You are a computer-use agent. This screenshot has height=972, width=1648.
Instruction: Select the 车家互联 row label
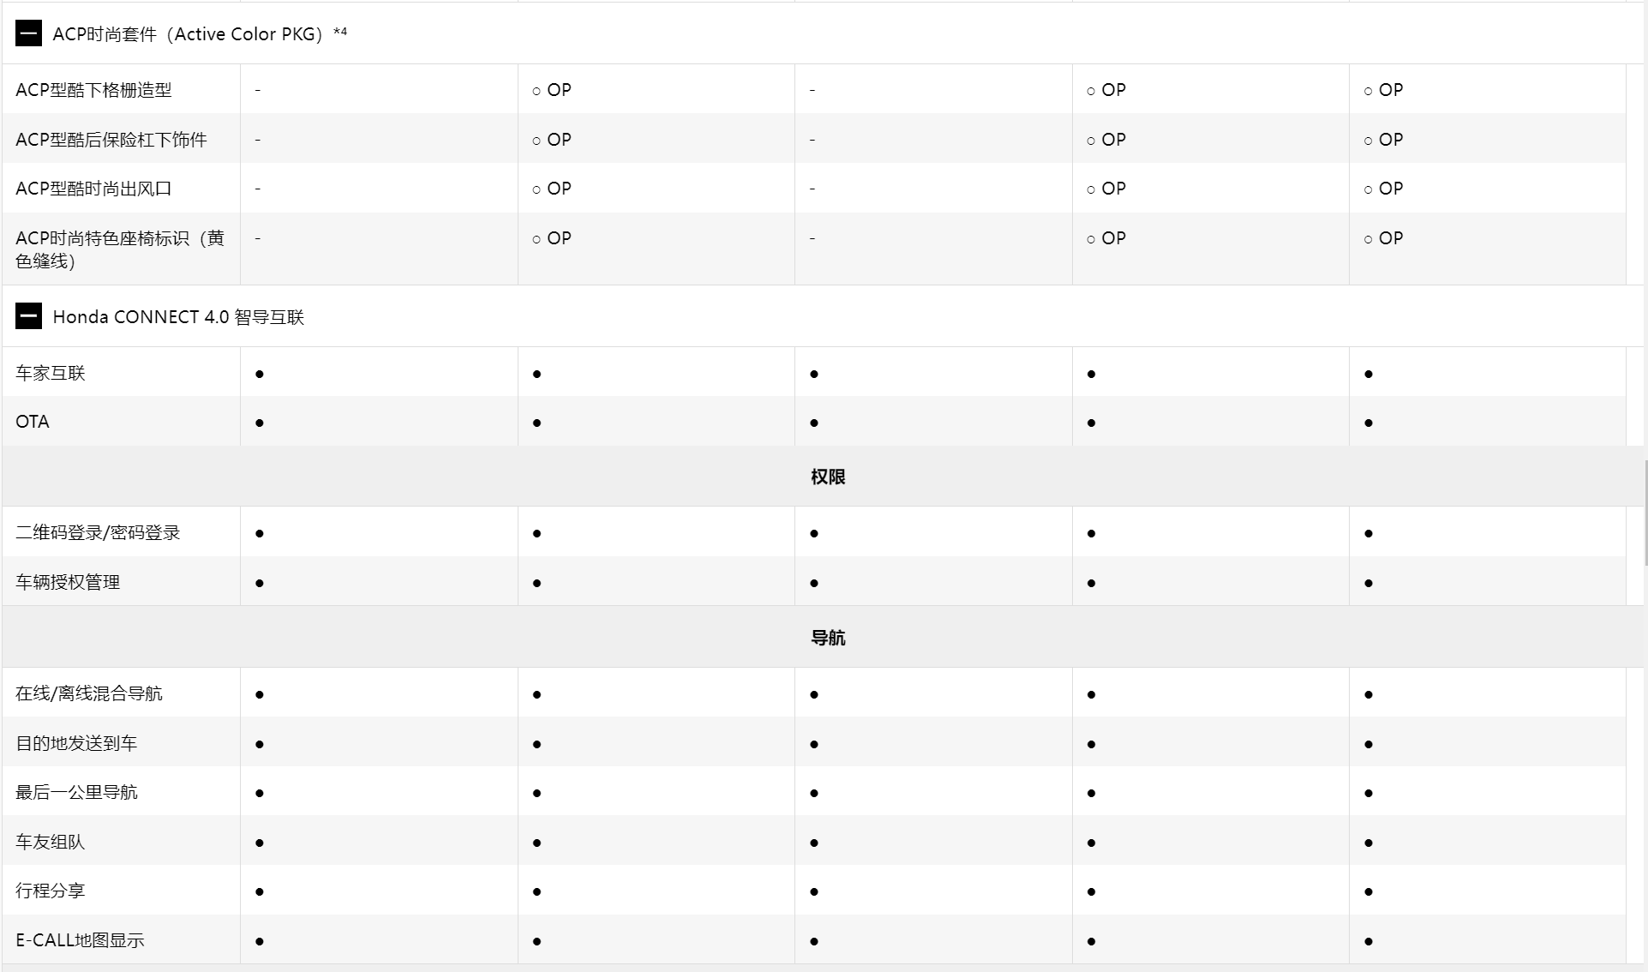[x=51, y=373]
